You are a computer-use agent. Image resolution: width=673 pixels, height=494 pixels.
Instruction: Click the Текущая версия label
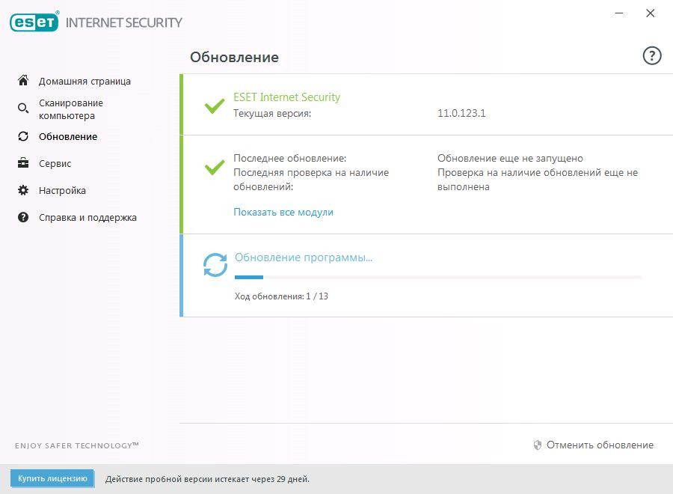tap(272, 114)
